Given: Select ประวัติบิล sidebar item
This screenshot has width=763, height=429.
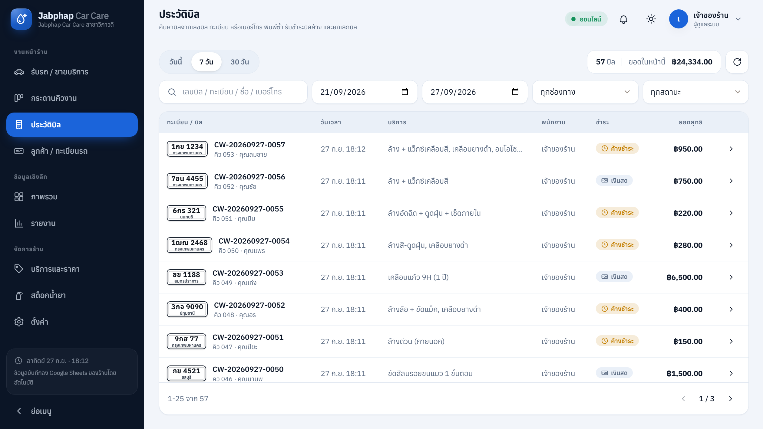Looking at the screenshot, I should click(x=72, y=125).
